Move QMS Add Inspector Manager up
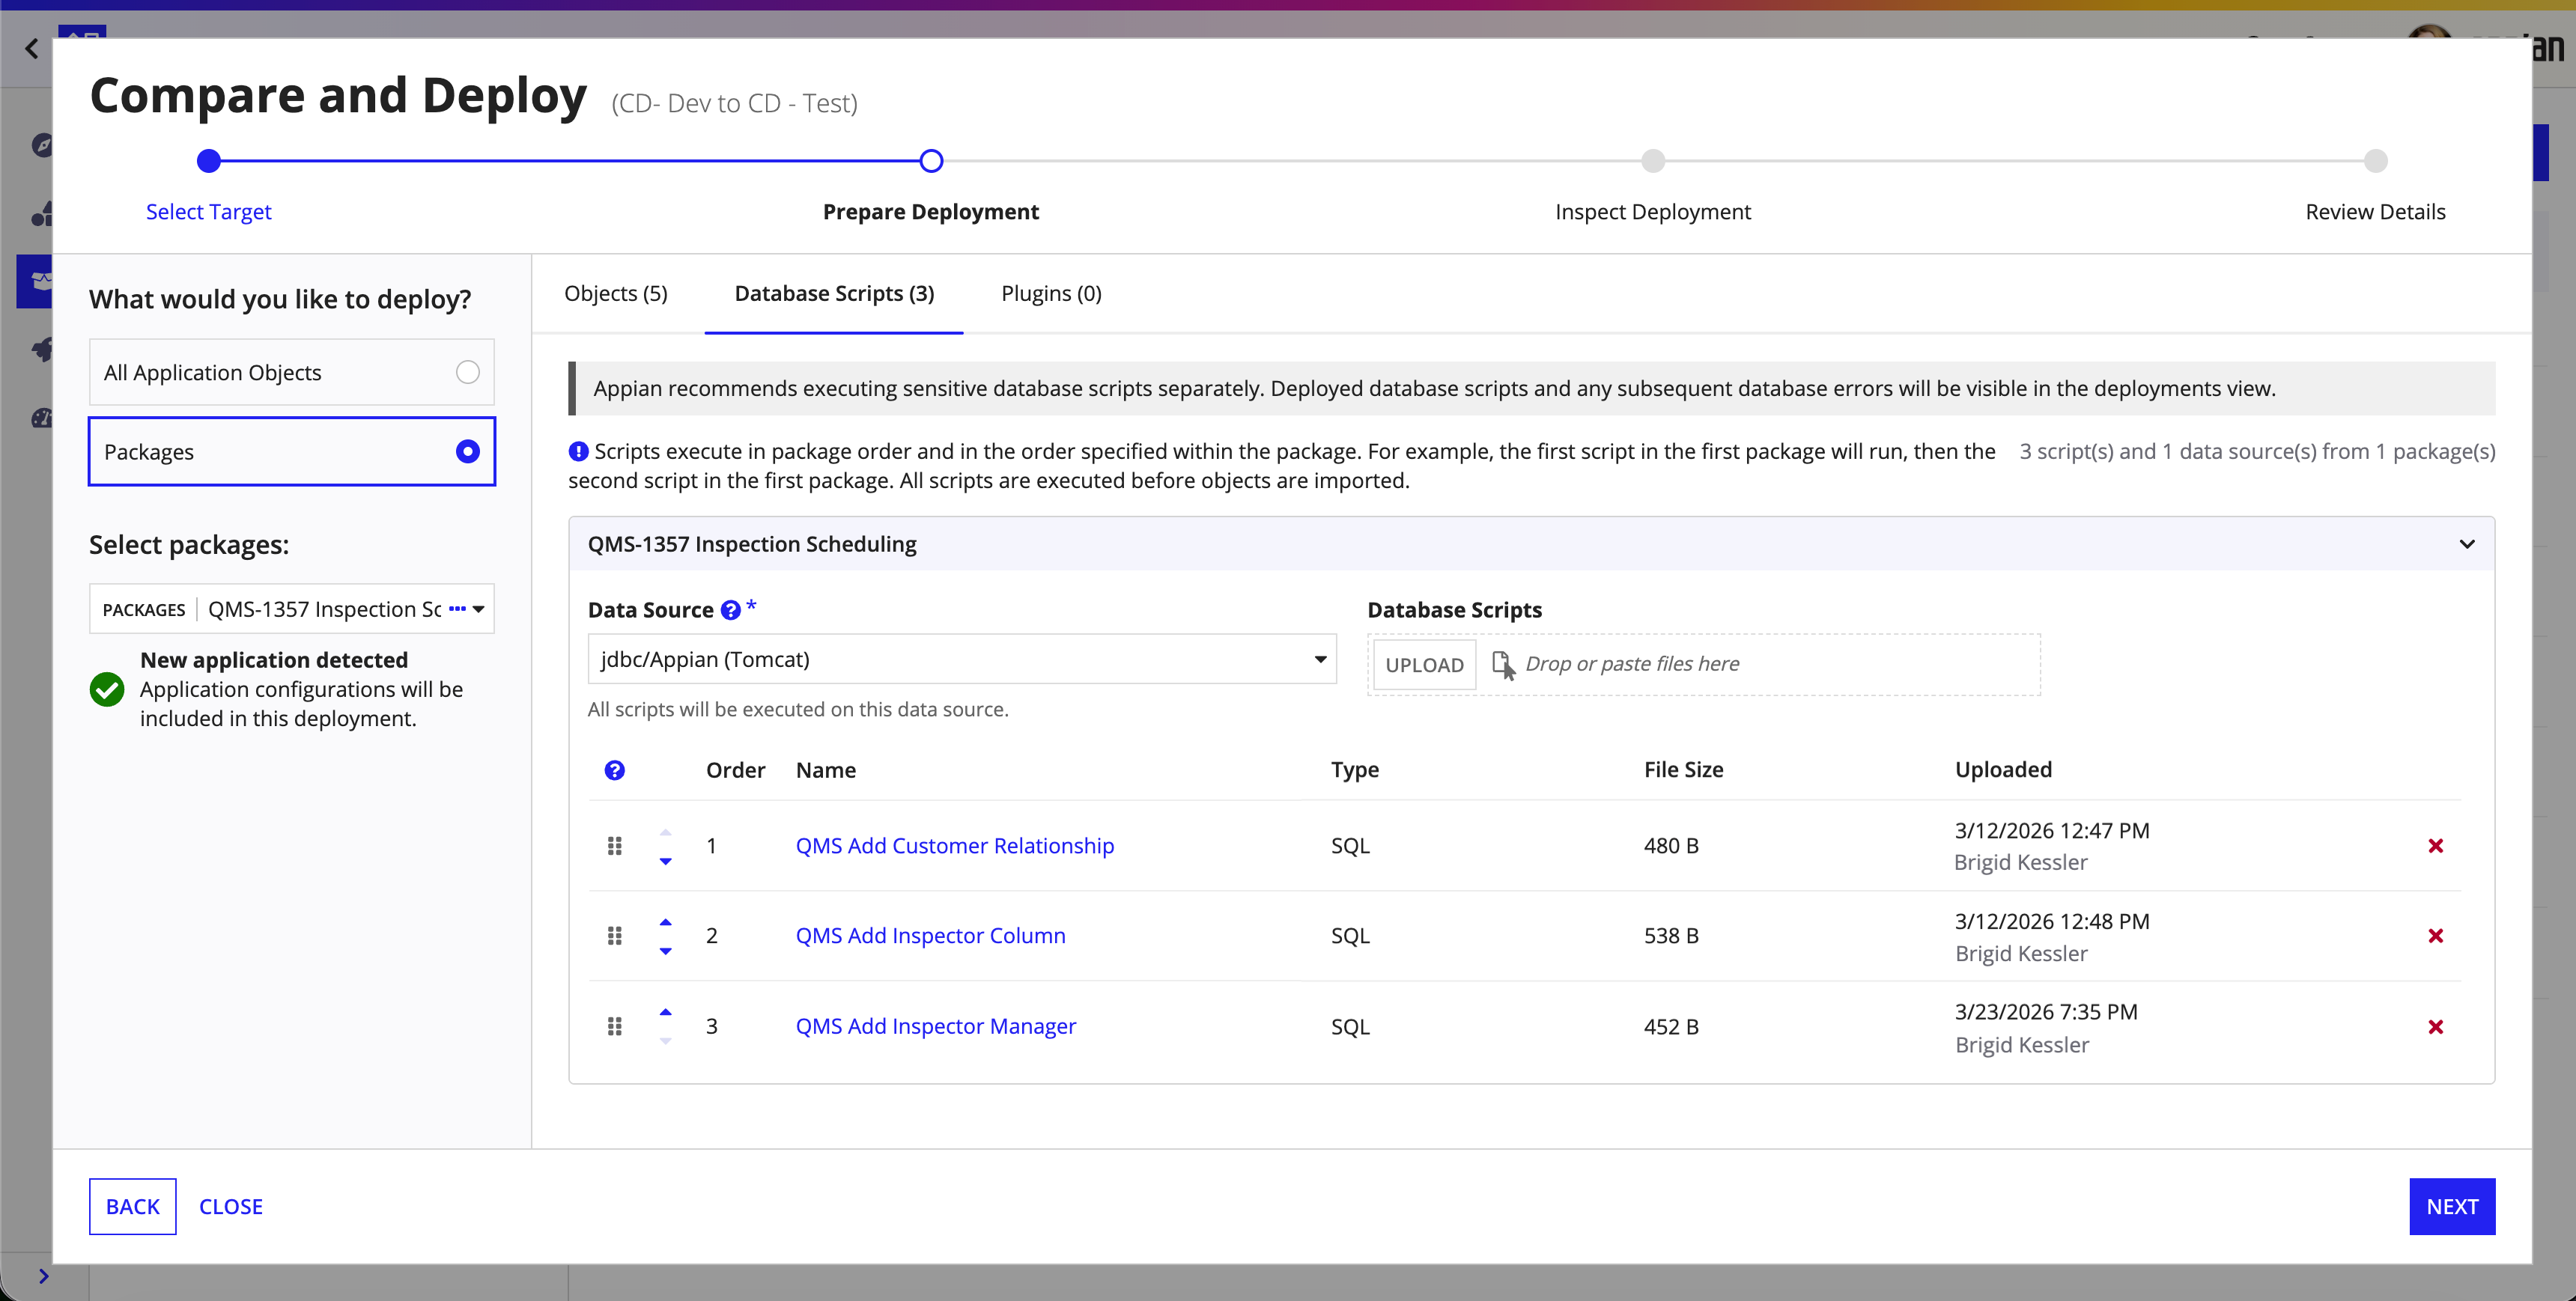This screenshot has height=1301, width=2576. 666,1012
